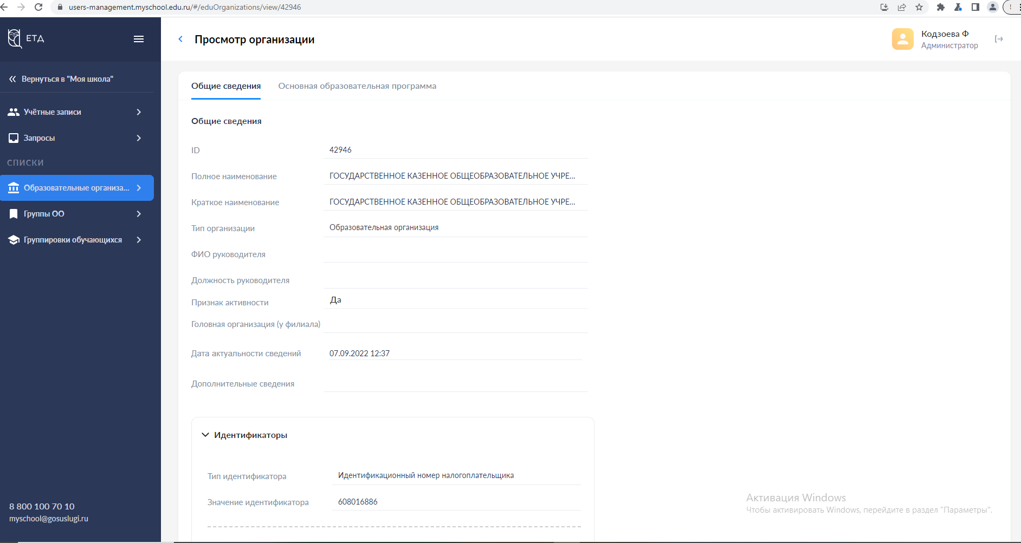Click the double-chevron back icon

[12, 79]
